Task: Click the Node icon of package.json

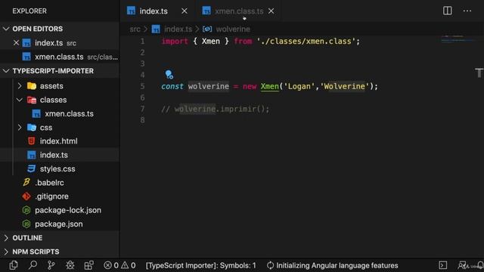Action: [x=26, y=224]
